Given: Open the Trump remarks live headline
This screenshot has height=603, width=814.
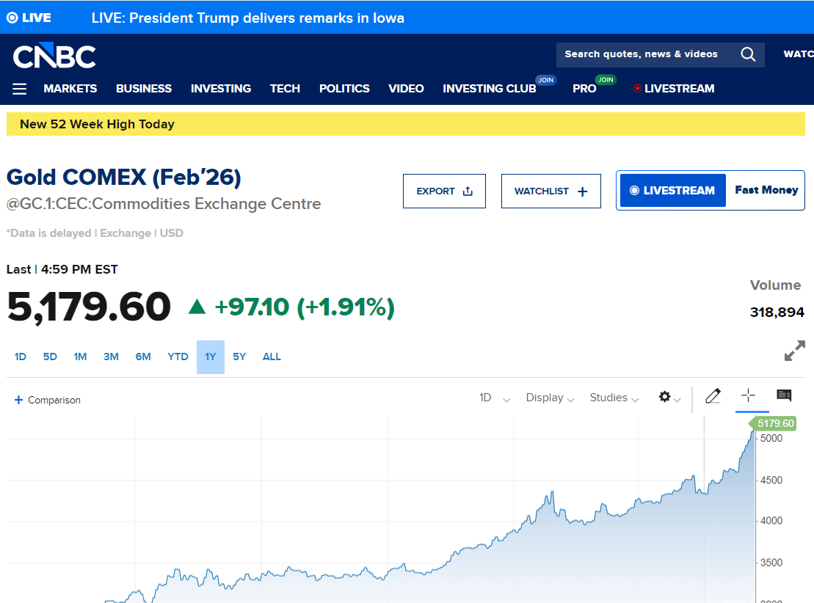Looking at the screenshot, I should (x=247, y=18).
